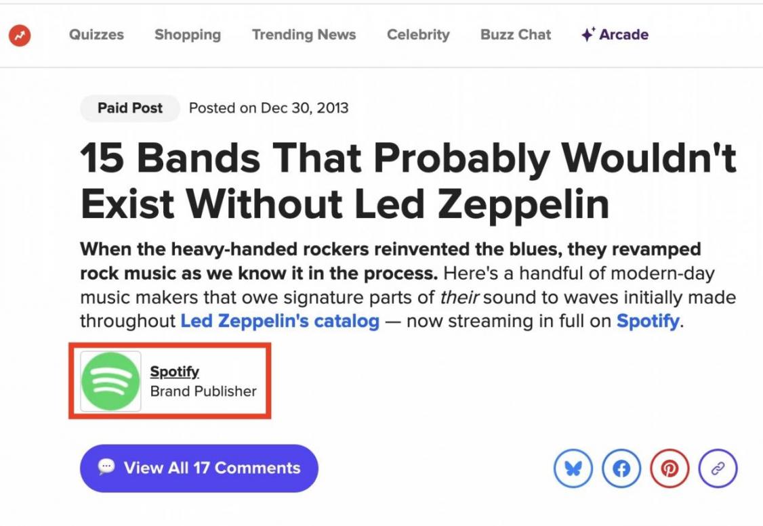The height and width of the screenshot is (526, 763).
Task: Select the Celebrity nav item
Action: pyautogui.click(x=418, y=35)
